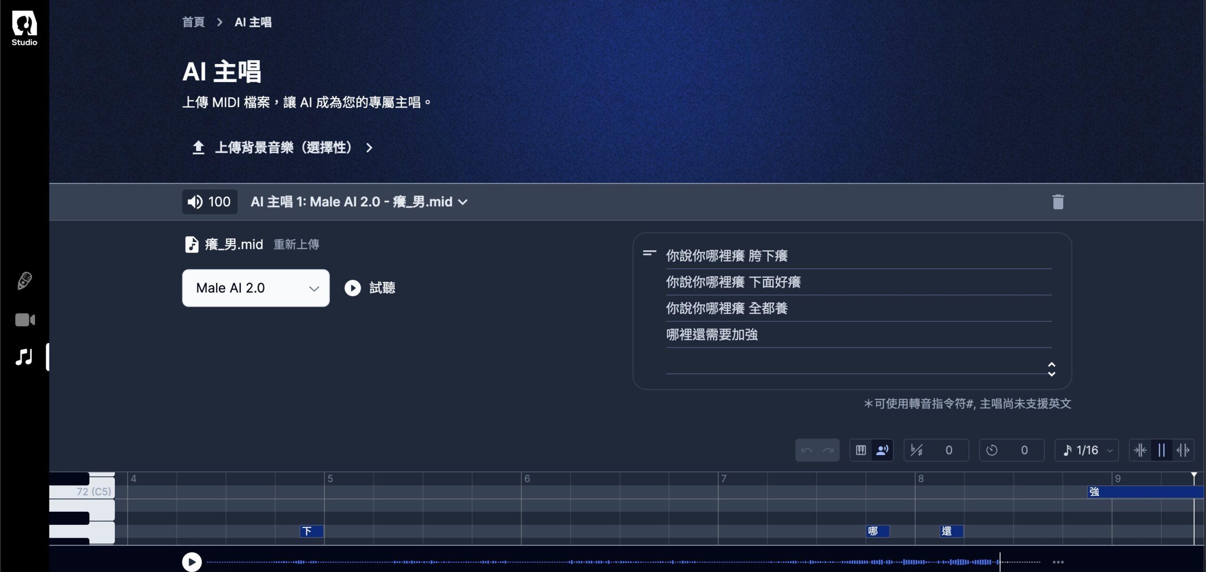Open the 1/16 note quantize dropdown
This screenshot has height=572, width=1206.
(1087, 450)
